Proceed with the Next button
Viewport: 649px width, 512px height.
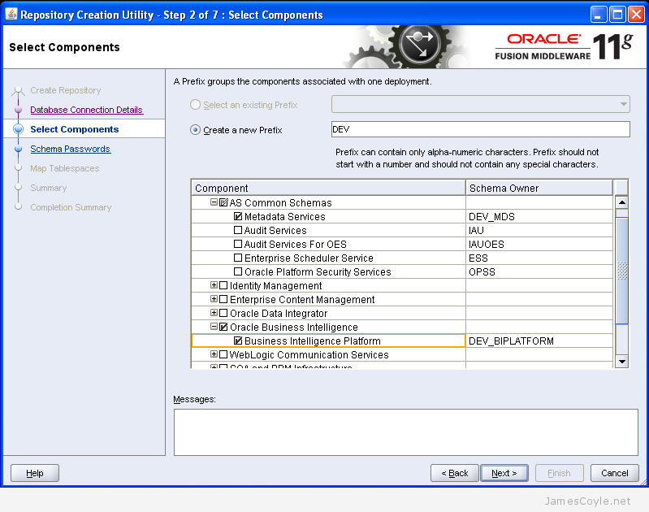coord(504,473)
